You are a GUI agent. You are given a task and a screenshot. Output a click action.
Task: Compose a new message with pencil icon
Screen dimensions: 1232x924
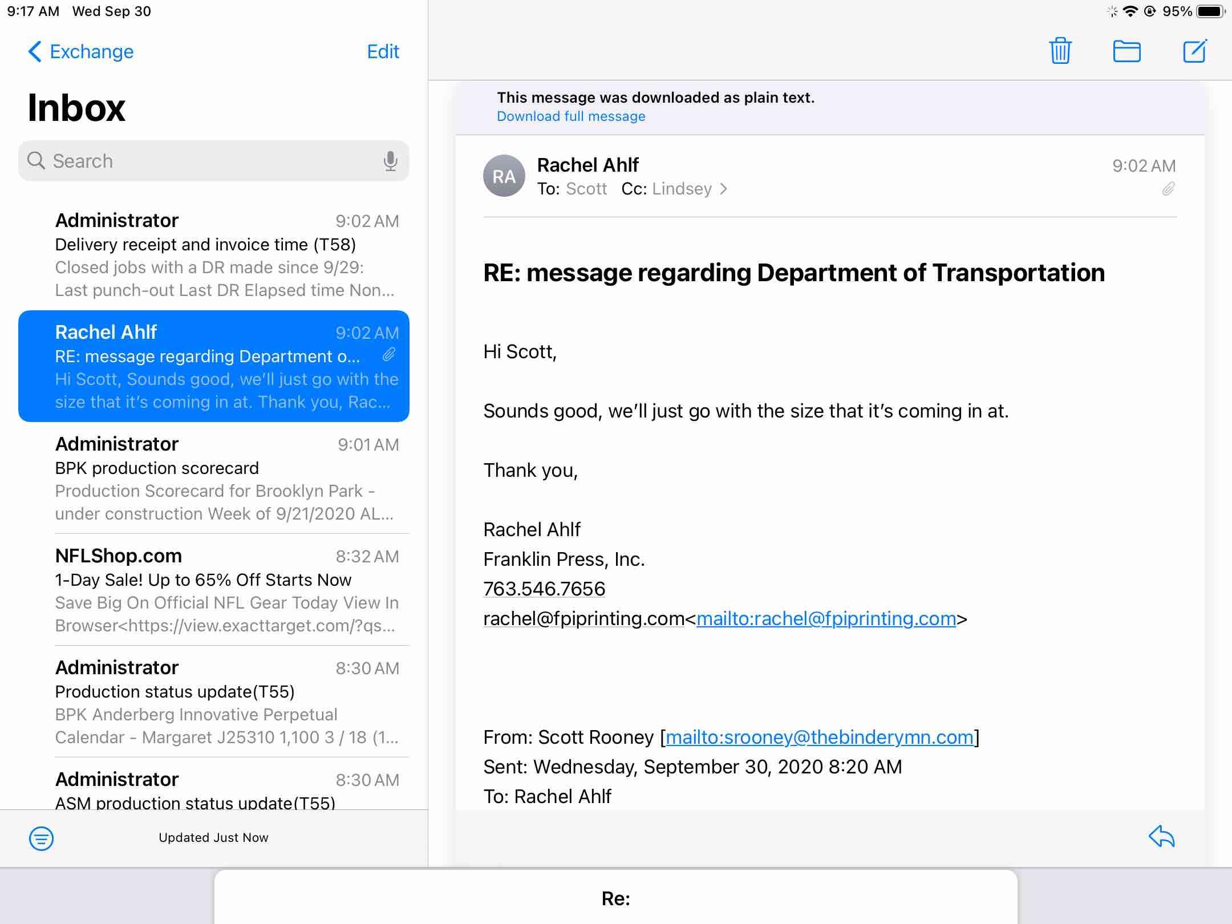[1194, 51]
